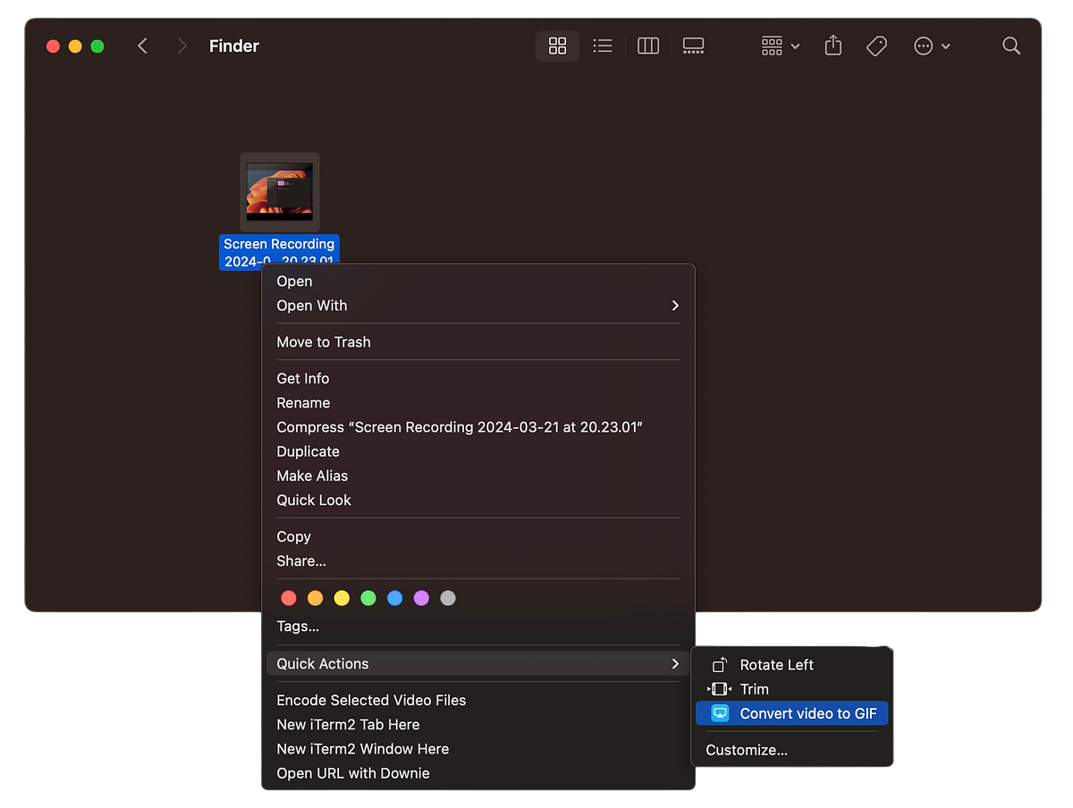Choose Open URL with Downie
The image size is (1073, 808).
tap(478, 773)
